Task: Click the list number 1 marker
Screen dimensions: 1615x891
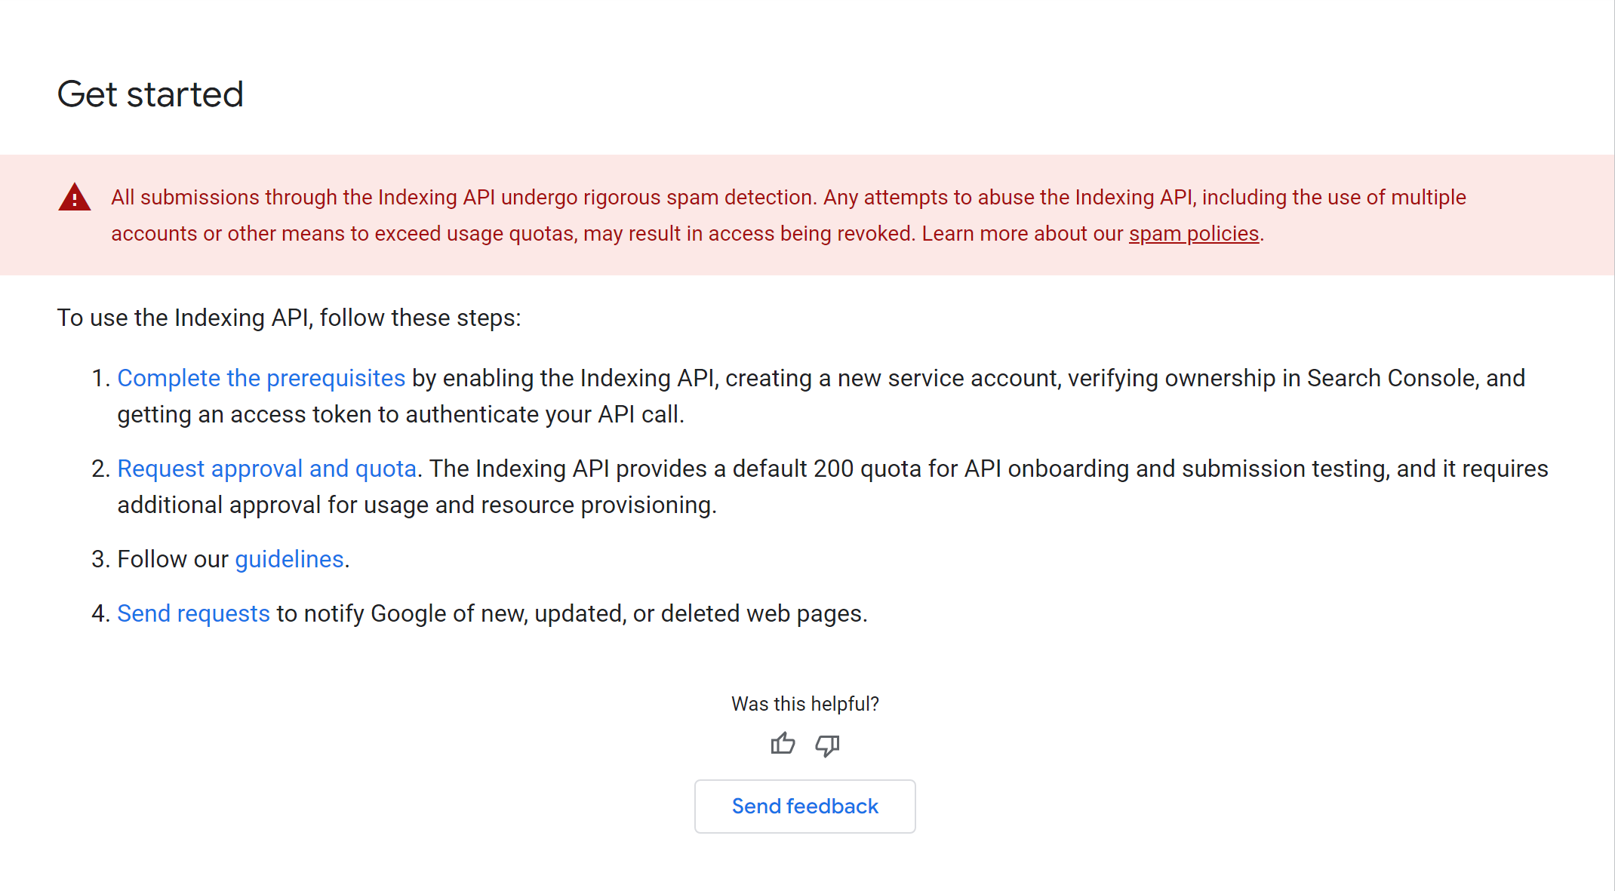Action: (x=100, y=378)
